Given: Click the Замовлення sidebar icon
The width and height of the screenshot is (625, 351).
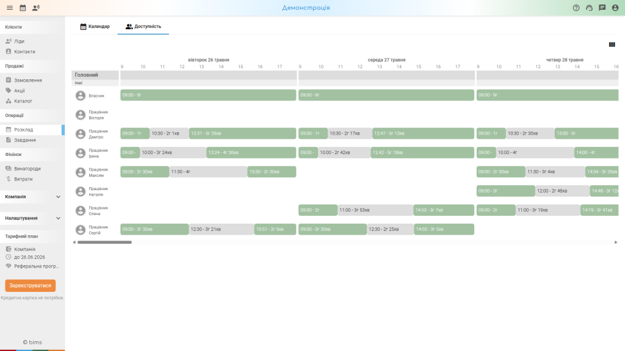Looking at the screenshot, I should coord(9,80).
